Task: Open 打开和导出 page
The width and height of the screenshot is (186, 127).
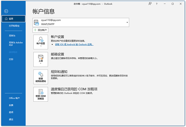Action: point(14,26)
